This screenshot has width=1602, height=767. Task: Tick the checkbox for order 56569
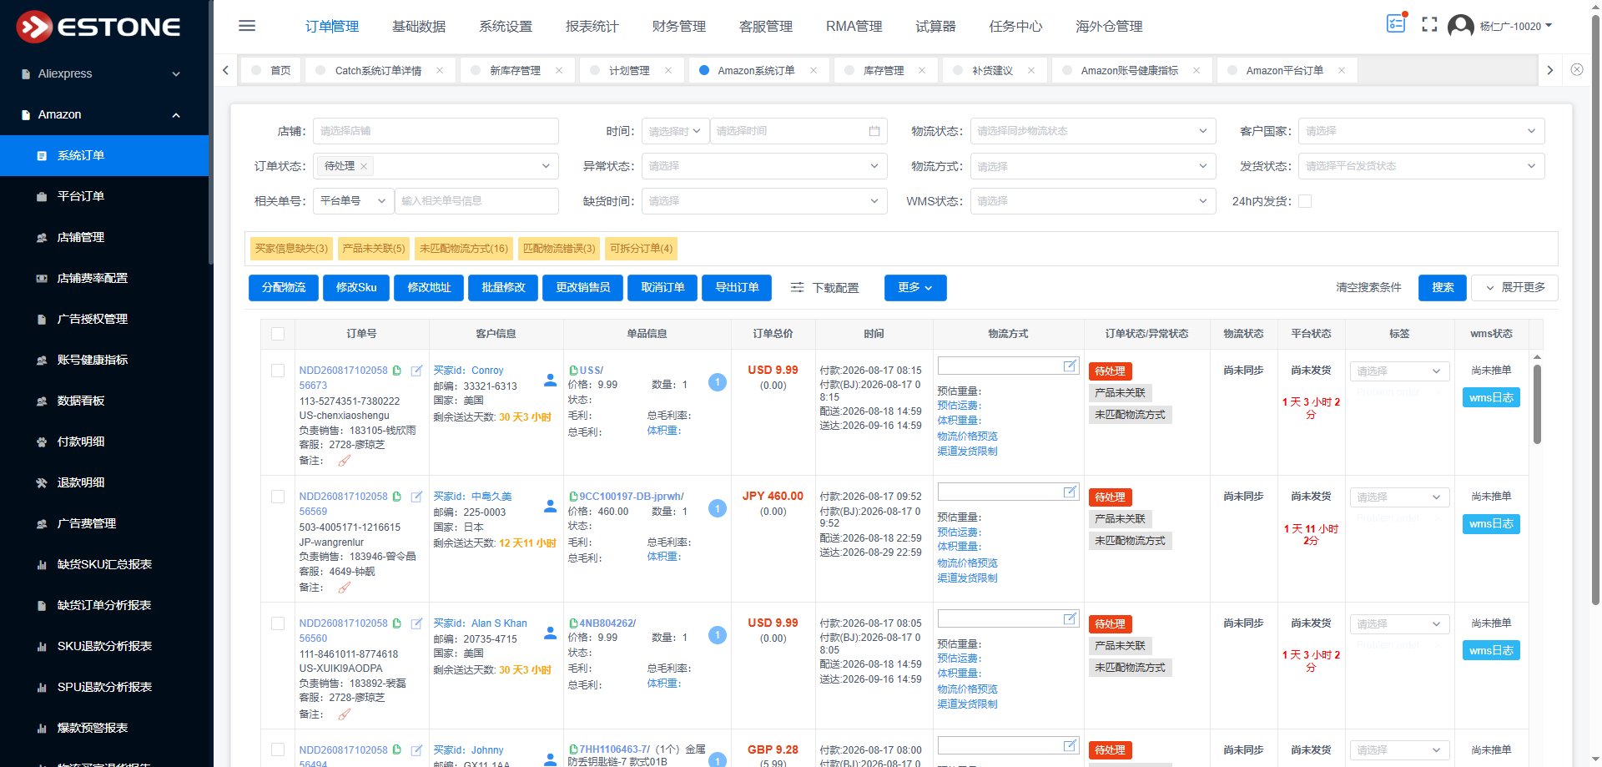click(x=278, y=497)
